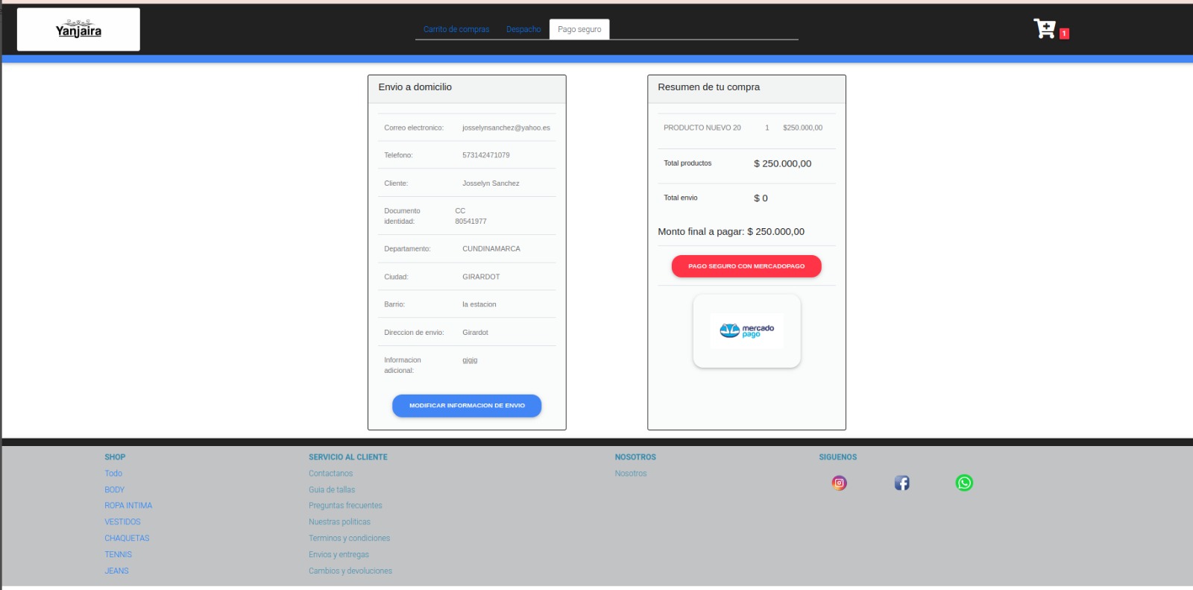Image resolution: width=1193 pixels, height=590 pixels.
Task: Switch to the Despacho tab
Action: pos(523,29)
